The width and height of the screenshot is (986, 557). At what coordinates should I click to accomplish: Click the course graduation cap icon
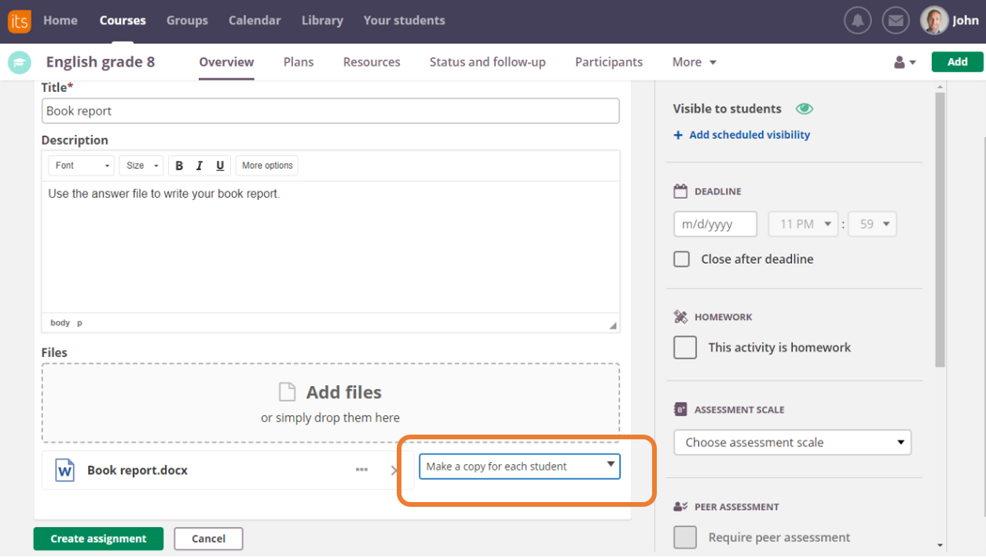20,63
